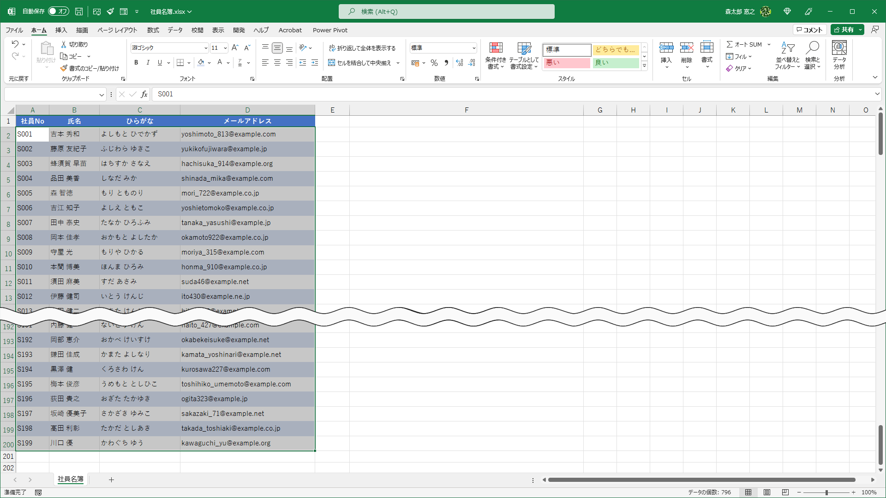Click the Comments button
The width and height of the screenshot is (886, 498).
click(x=809, y=30)
